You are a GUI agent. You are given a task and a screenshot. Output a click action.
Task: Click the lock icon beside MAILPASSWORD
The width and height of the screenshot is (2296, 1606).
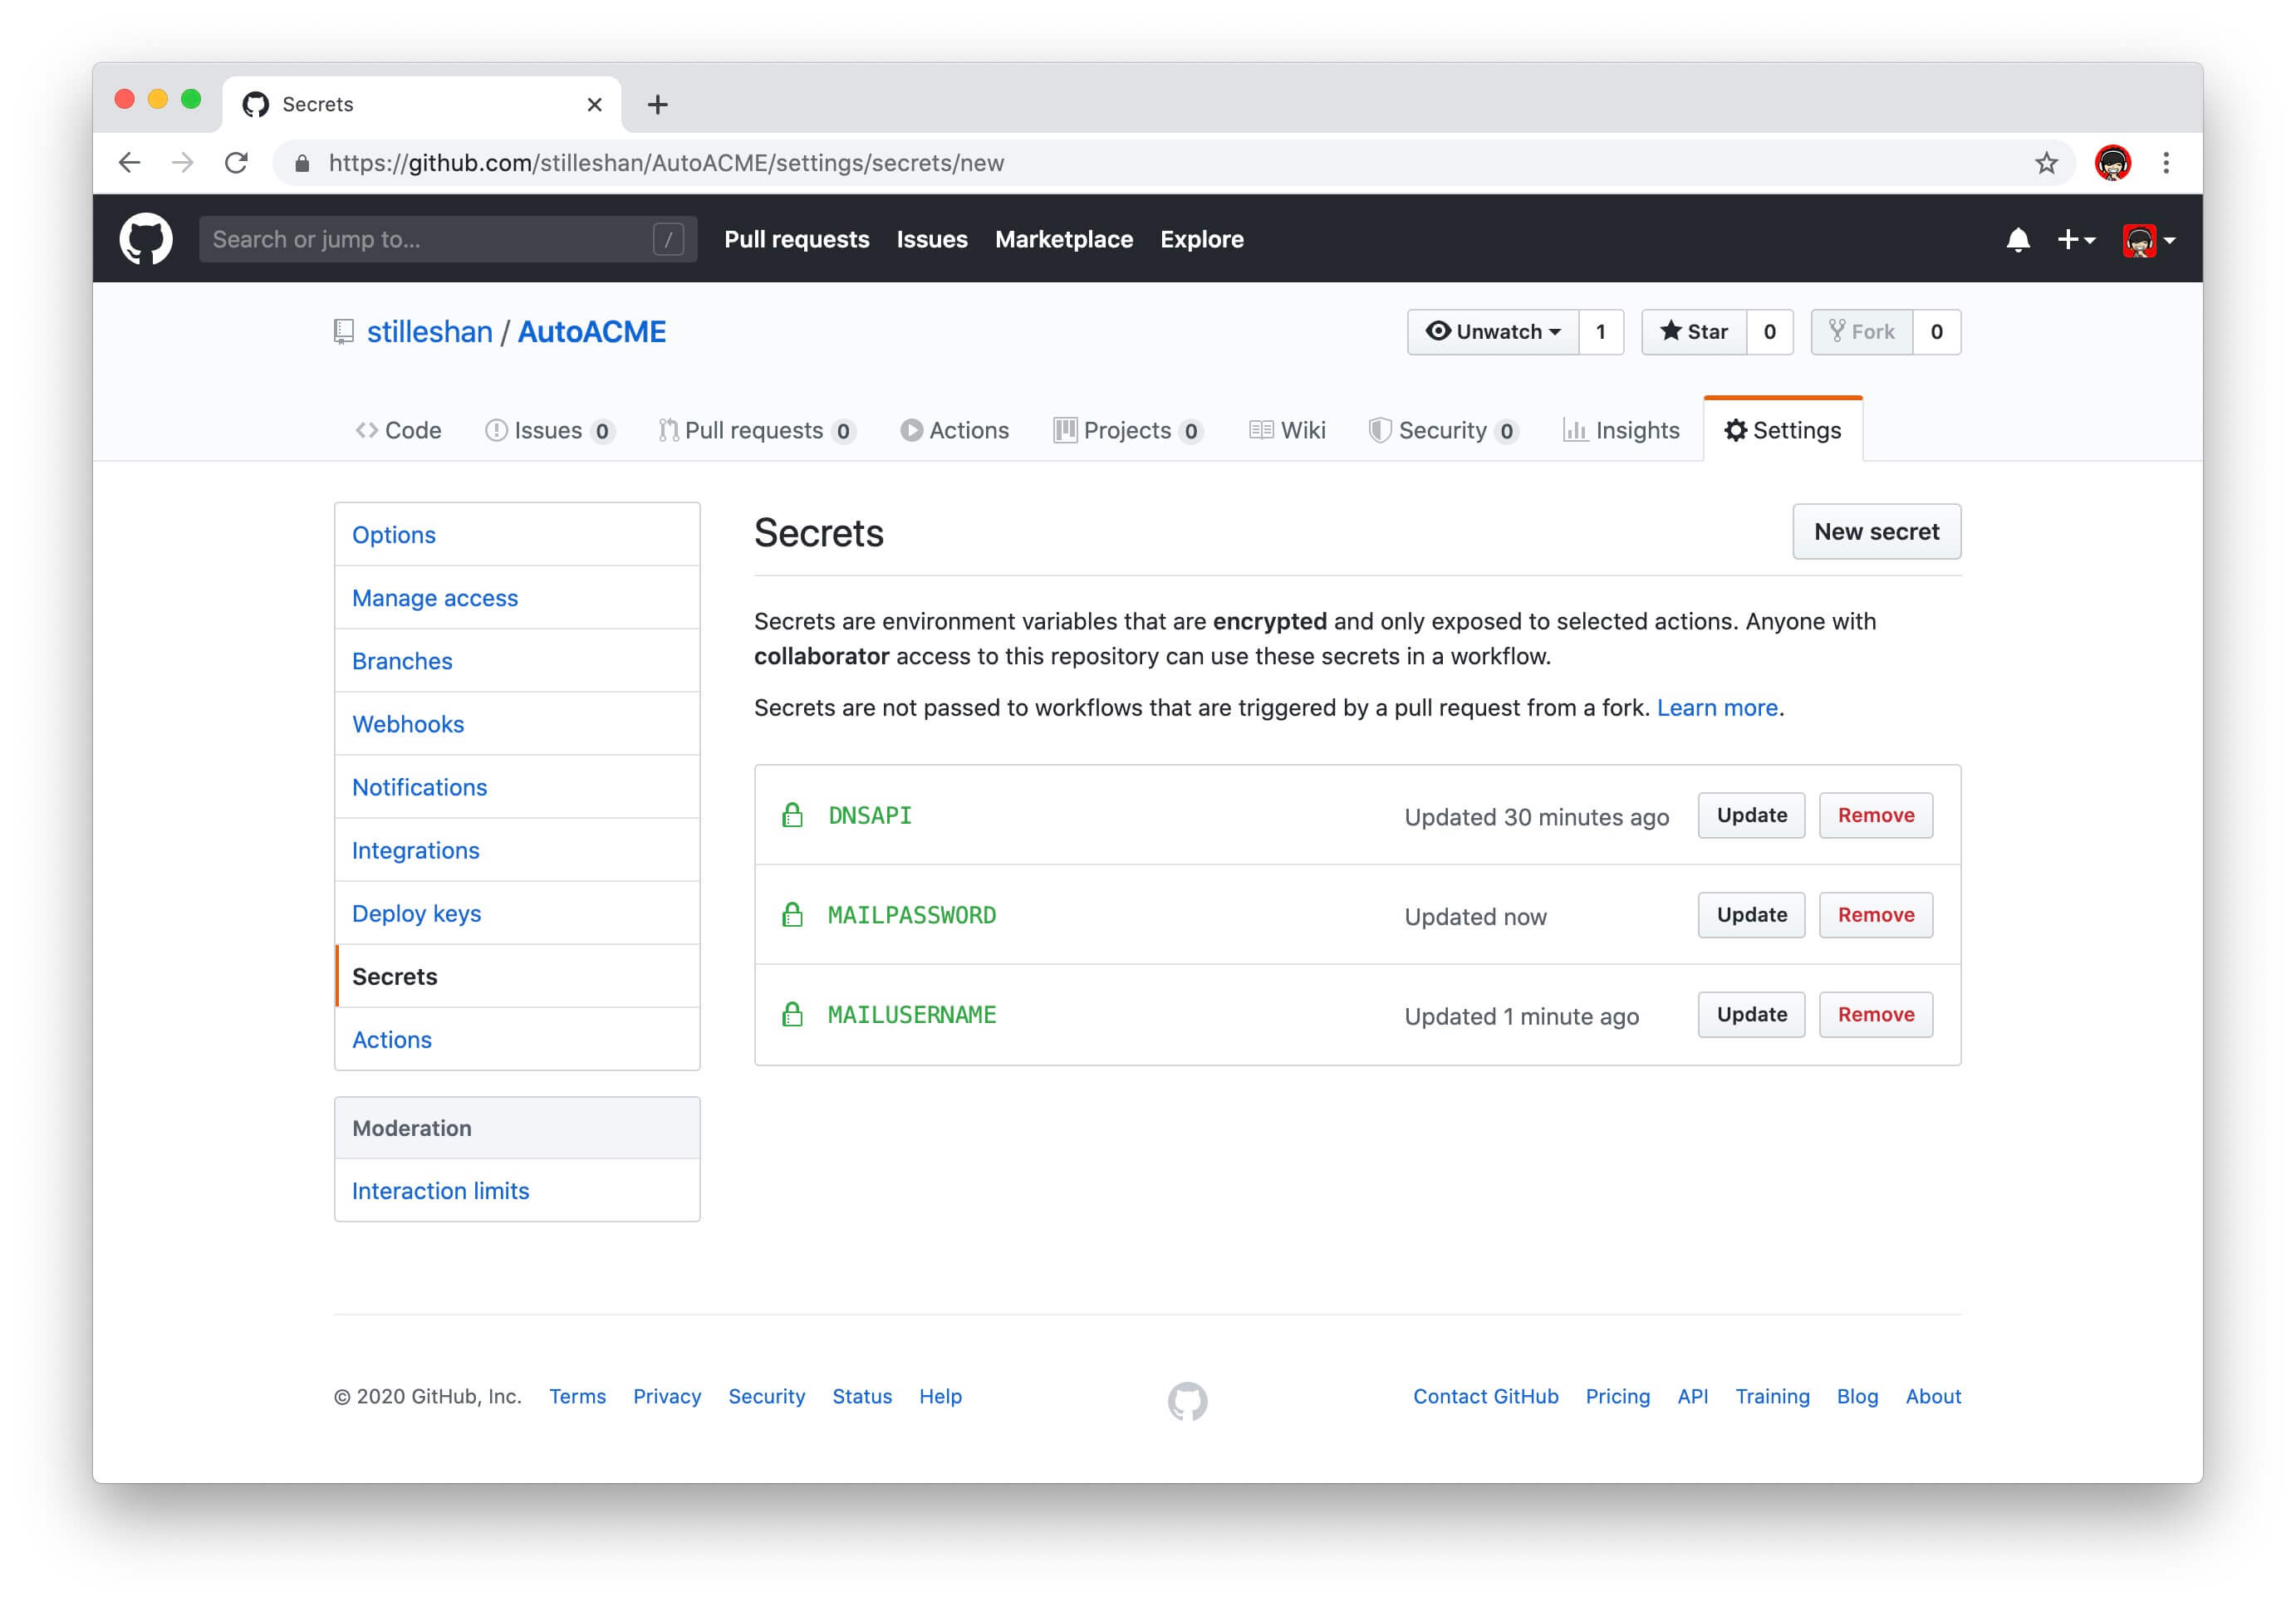point(792,914)
